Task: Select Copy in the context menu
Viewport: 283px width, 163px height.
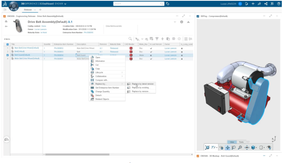Action: point(107,69)
